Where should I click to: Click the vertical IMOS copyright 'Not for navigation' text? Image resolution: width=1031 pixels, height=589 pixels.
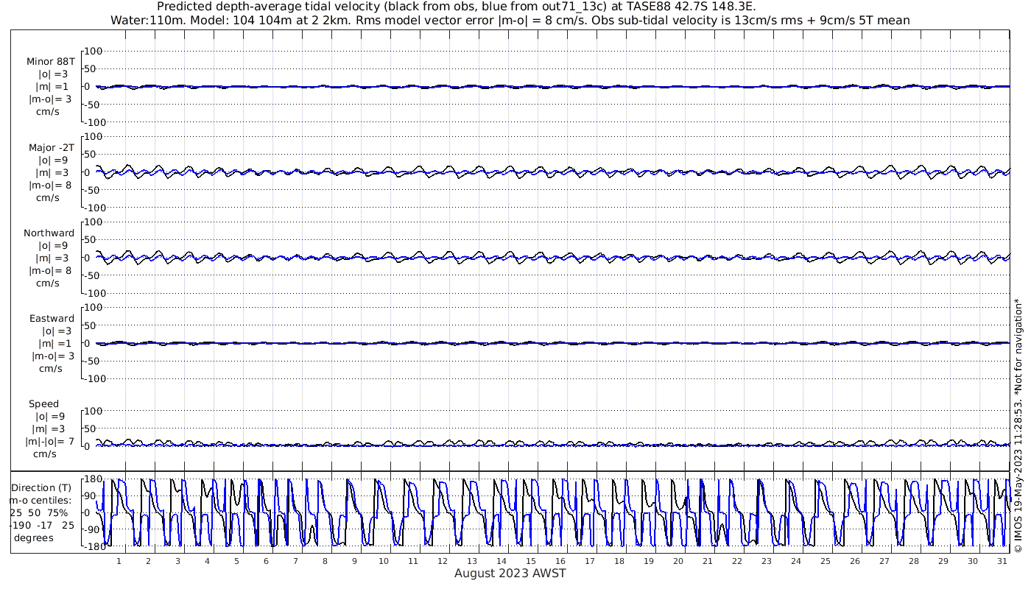1018,425
